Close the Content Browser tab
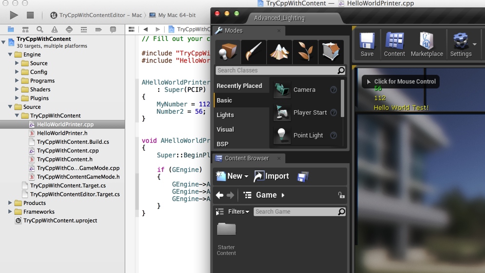Viewport: 485px width, 273px height. pos(279,158)
